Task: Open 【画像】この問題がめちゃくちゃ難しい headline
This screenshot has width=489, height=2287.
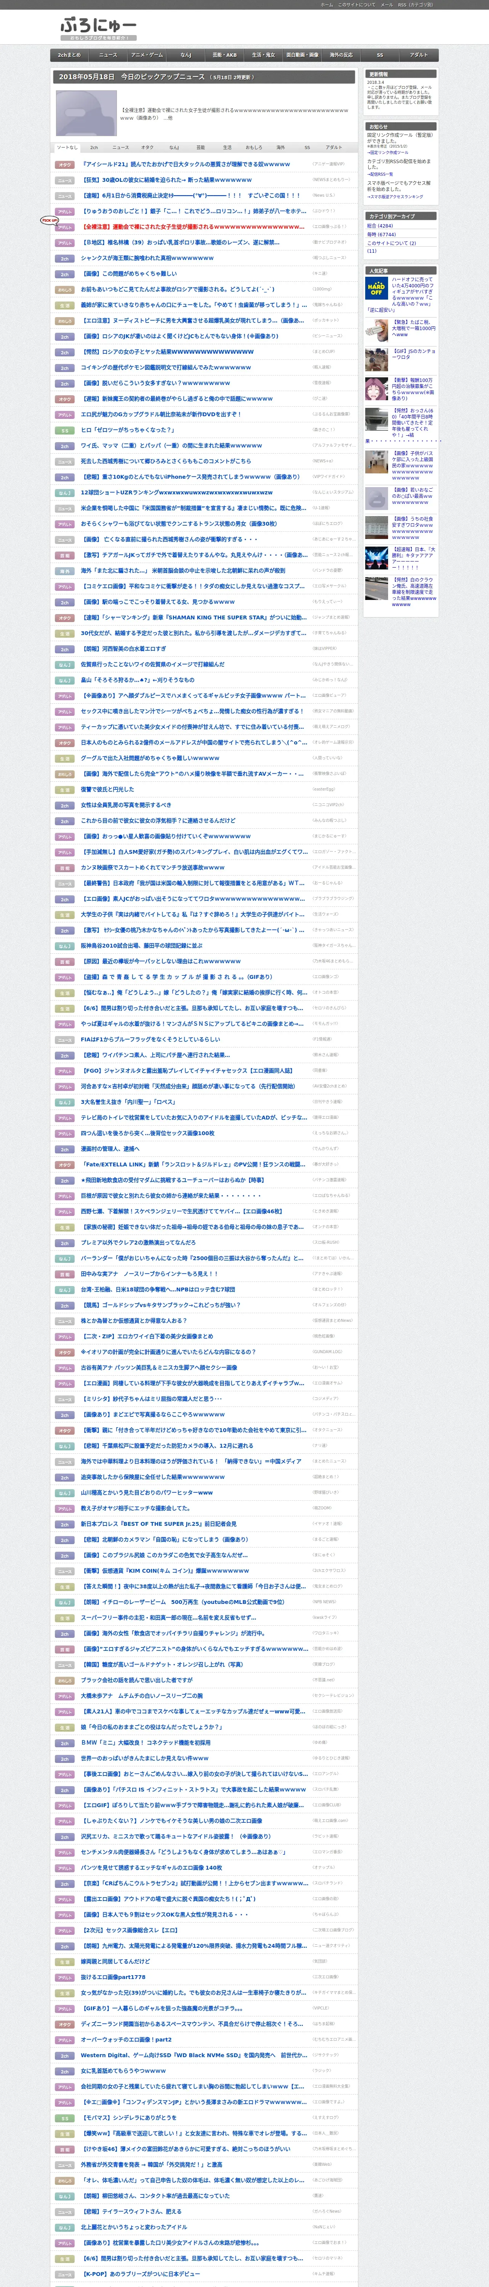Action: pyautogui.click(x=129, y=273)
